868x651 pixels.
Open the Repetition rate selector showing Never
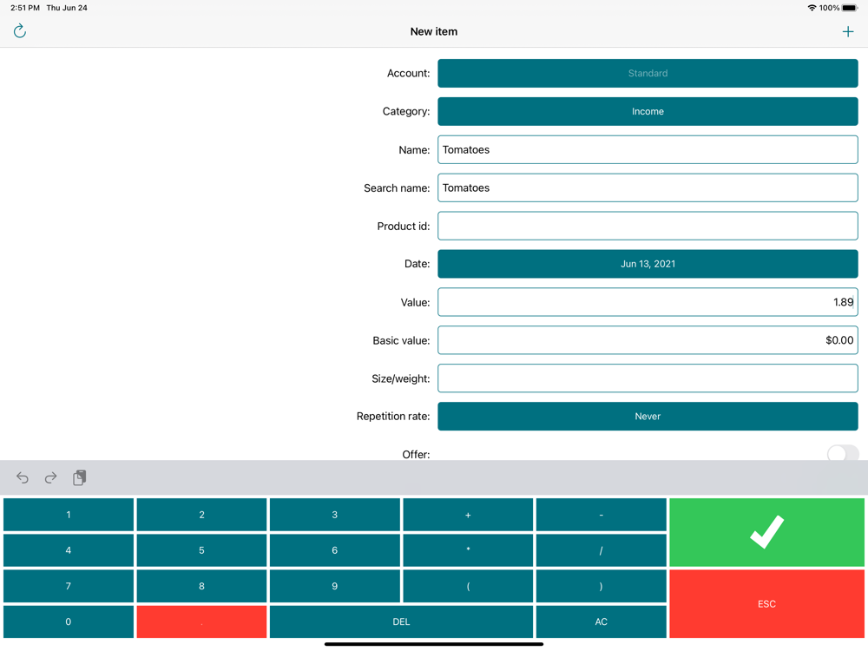tap(648, 417)
